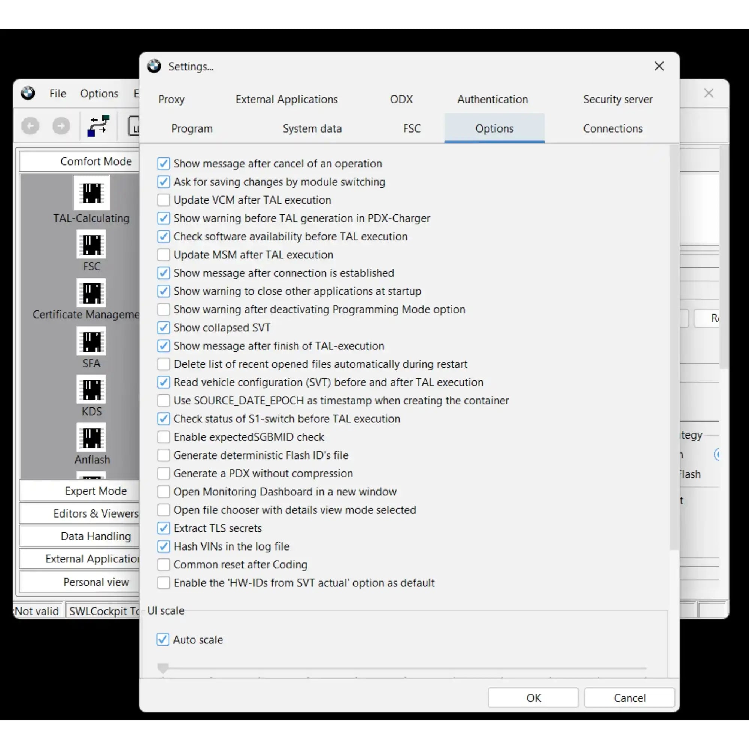
Task: Enable Delete list of recent opened files
Action: point(164,364)
